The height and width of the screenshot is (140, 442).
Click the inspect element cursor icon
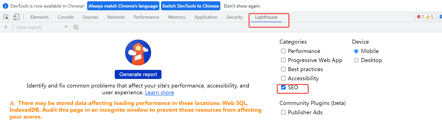pyautogui.click(x=6, y=17)
